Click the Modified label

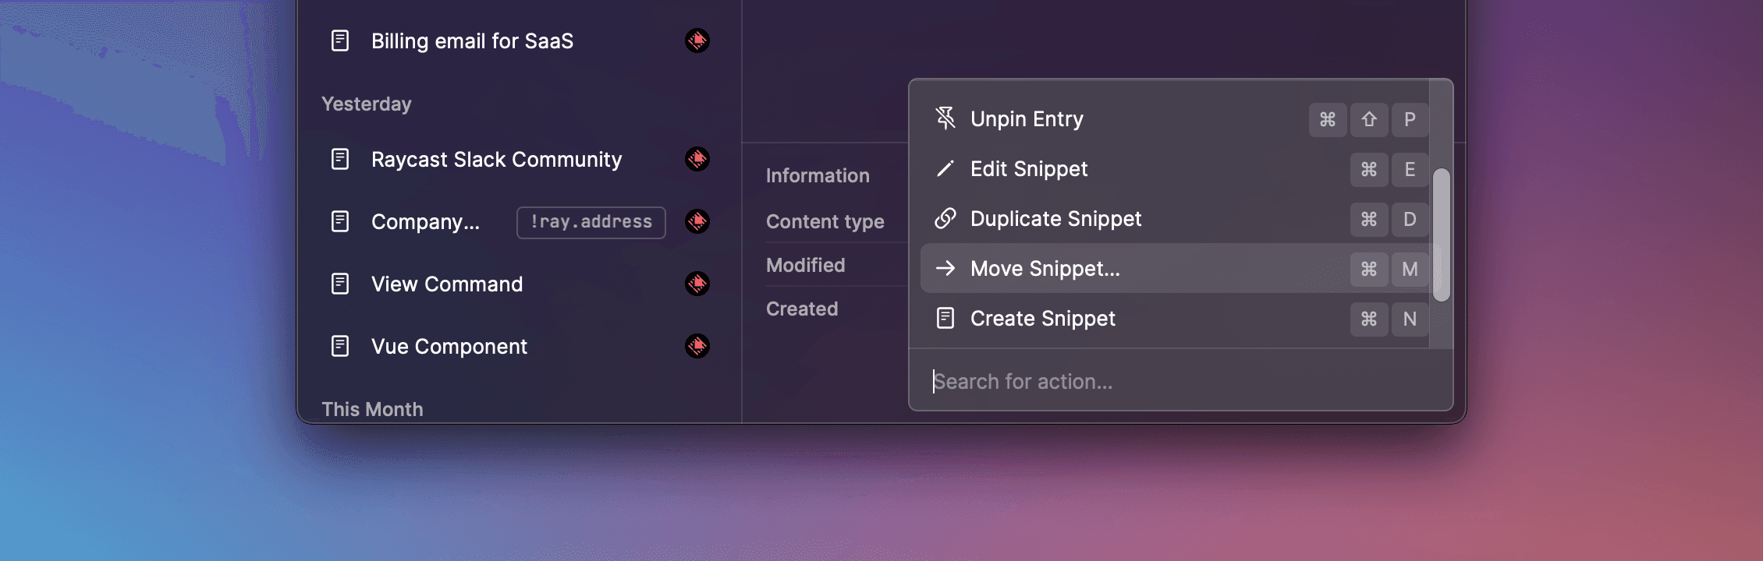click(806, 265)
